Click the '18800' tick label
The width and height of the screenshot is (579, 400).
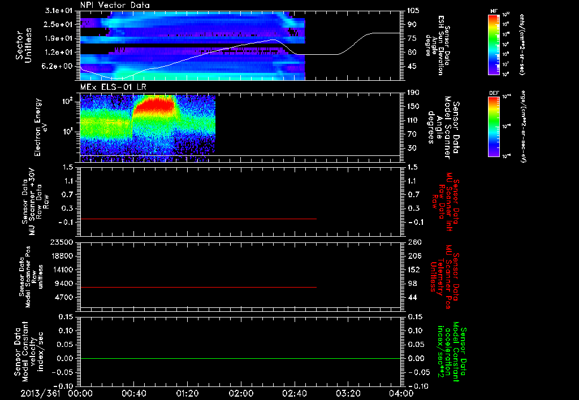click(62, 256)
